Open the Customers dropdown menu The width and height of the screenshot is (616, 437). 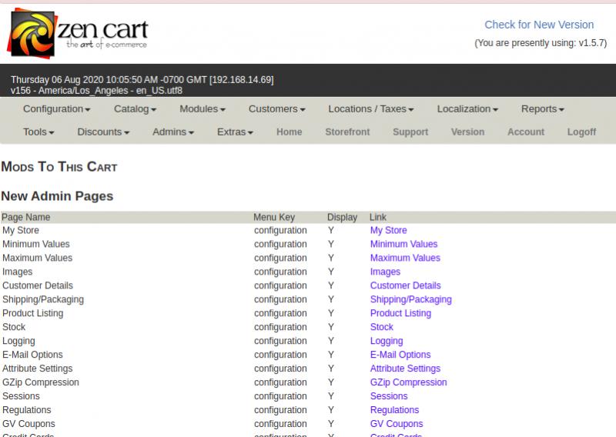277,108
